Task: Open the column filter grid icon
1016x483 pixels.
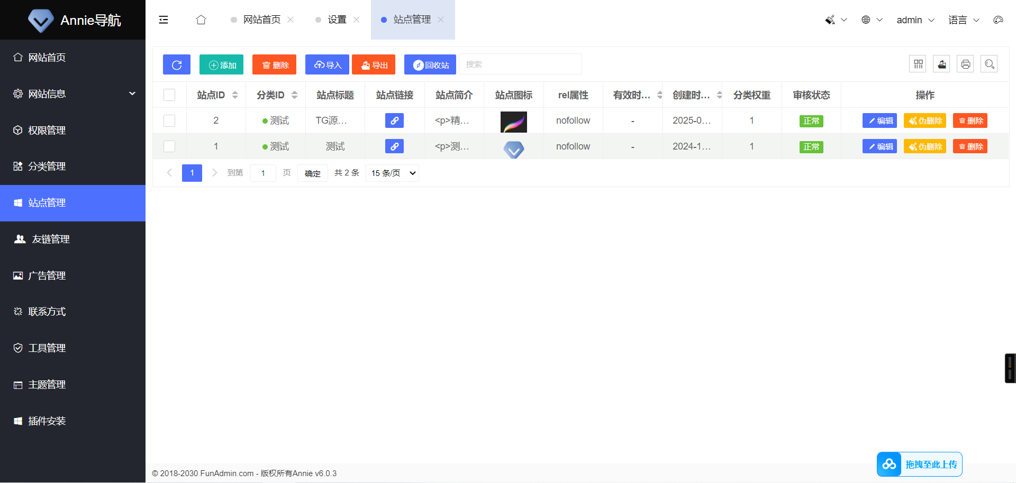Action: coord(918,64)
